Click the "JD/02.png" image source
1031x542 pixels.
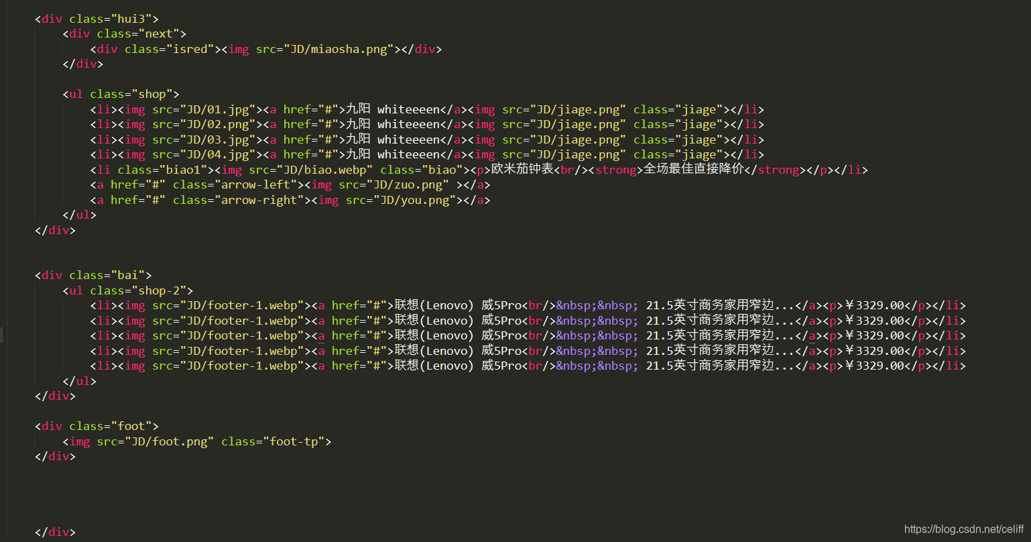pos(218,124)
